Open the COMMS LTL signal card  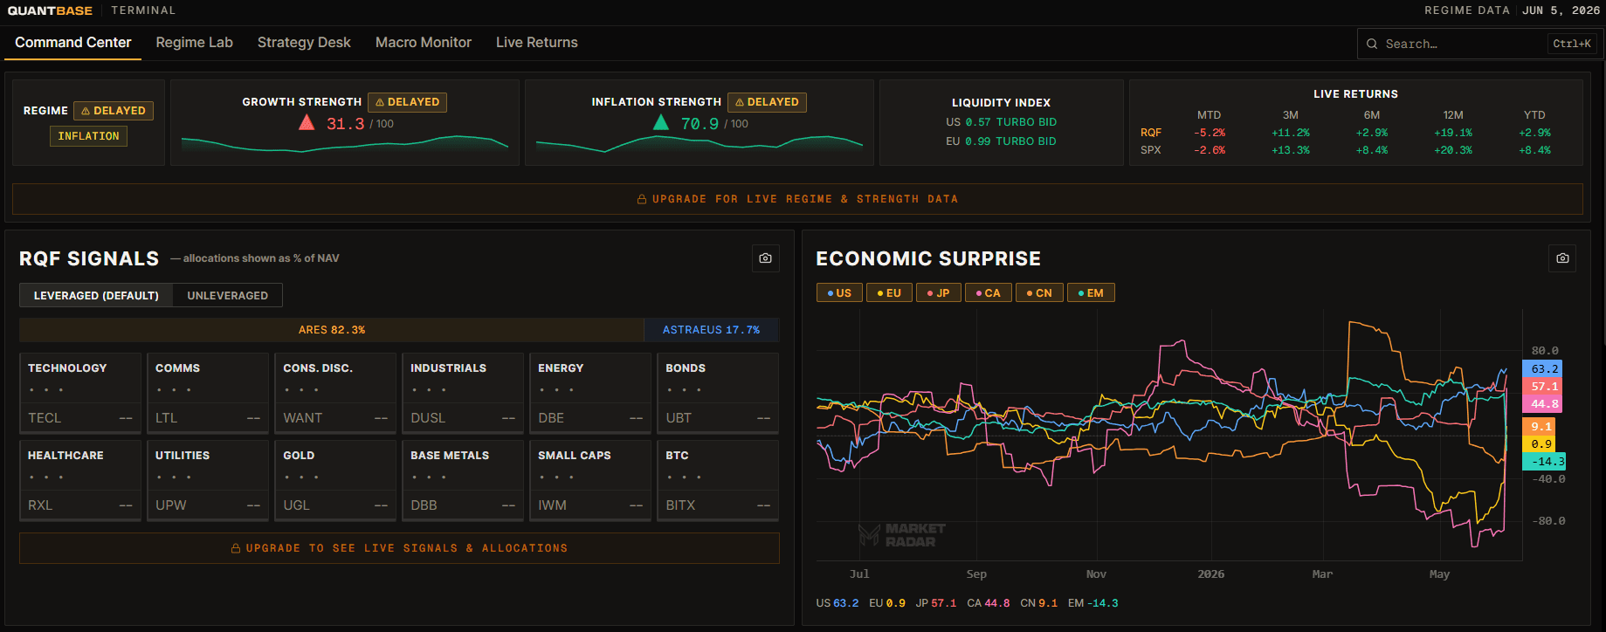coord(208,393)
